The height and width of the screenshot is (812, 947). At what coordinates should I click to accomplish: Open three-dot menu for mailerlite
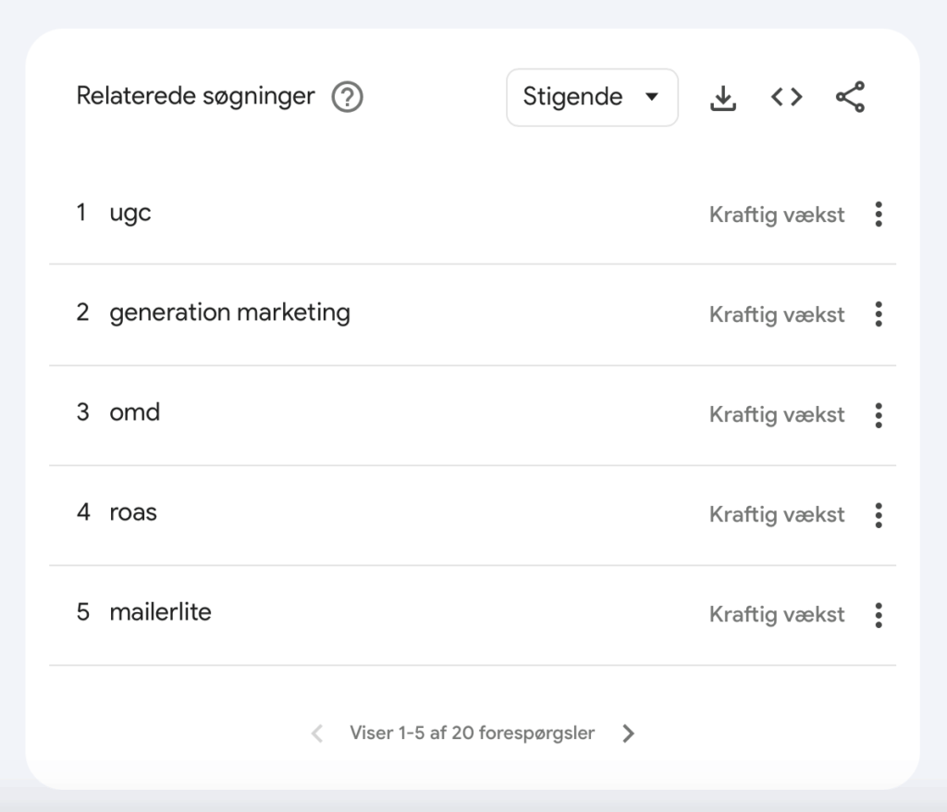(x=878, y=614)
